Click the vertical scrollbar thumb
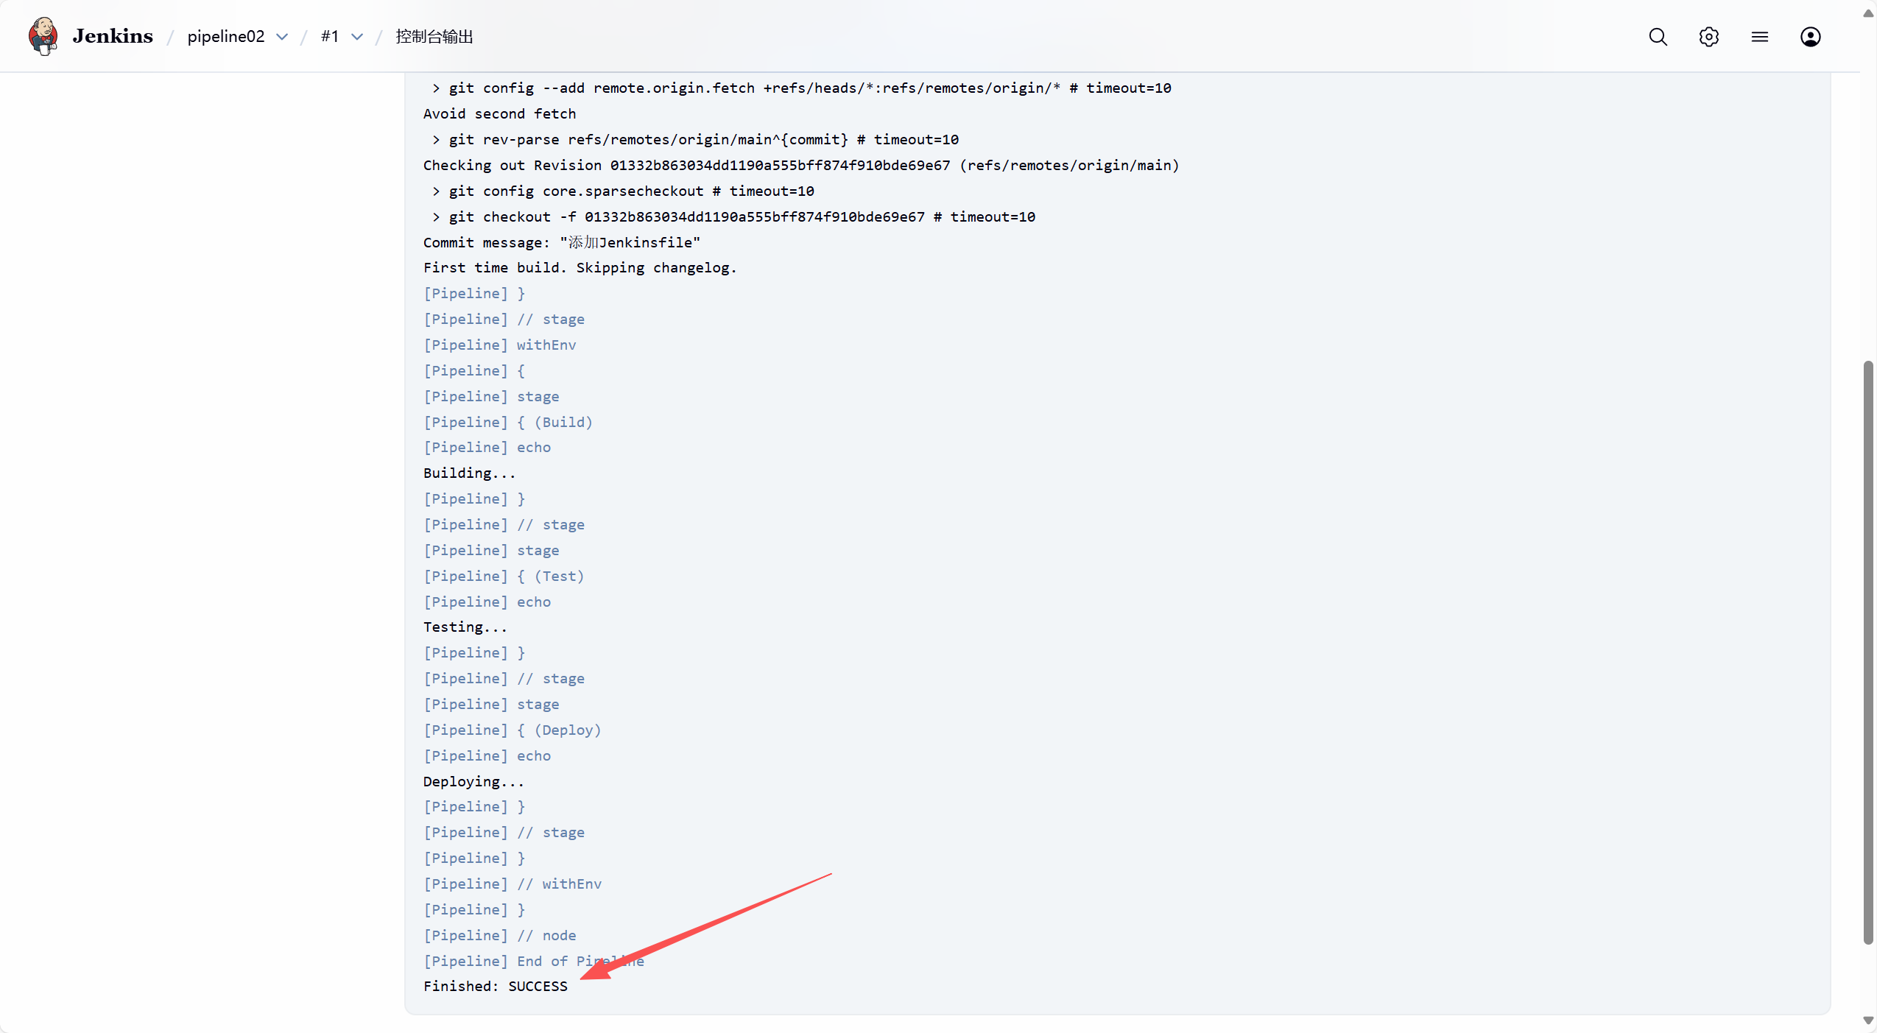This screenshot has height=1033, width=1877. coord(1867,651)
